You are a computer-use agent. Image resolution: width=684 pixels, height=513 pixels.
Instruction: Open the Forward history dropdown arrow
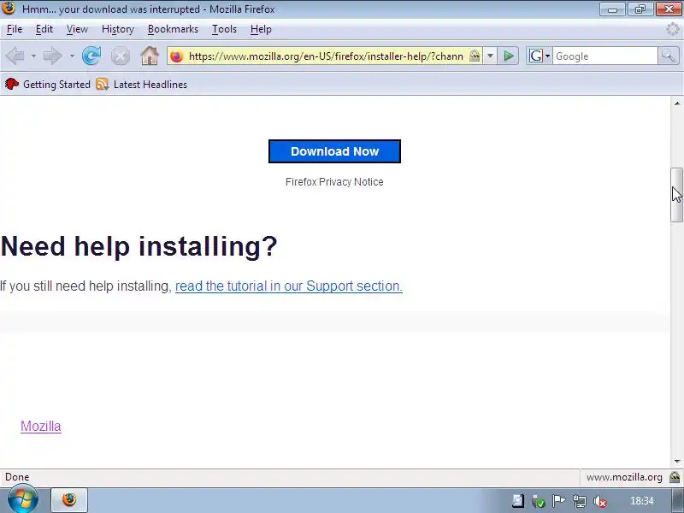click(x=72, y=56)
